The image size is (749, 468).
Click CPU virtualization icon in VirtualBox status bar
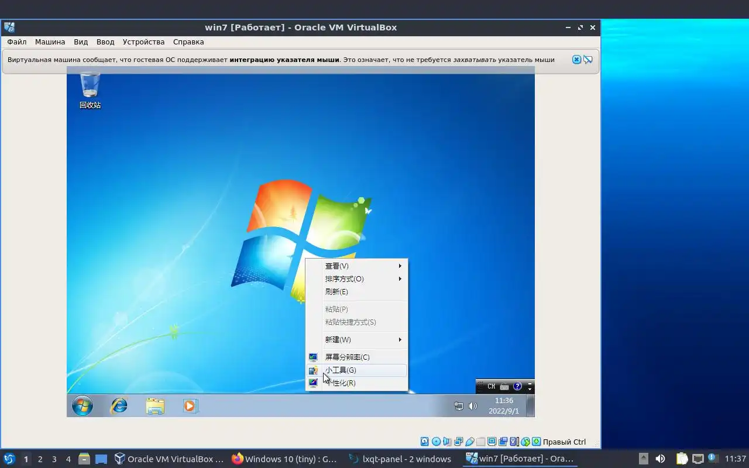tap(514, 442)
